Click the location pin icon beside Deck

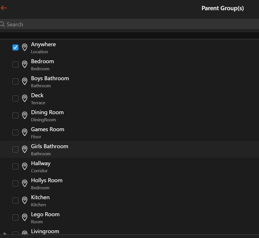tap(25, 98)
